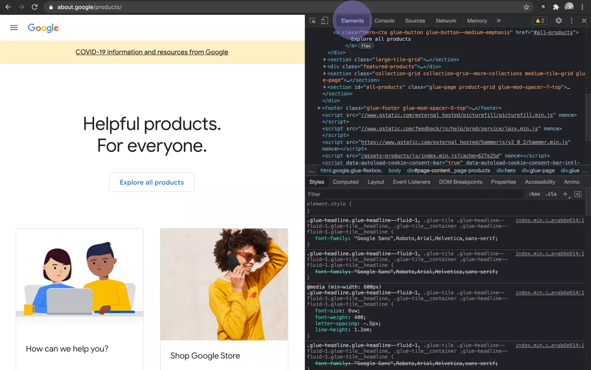Toggle the .cls classes editor

click(x=551, y=194)
